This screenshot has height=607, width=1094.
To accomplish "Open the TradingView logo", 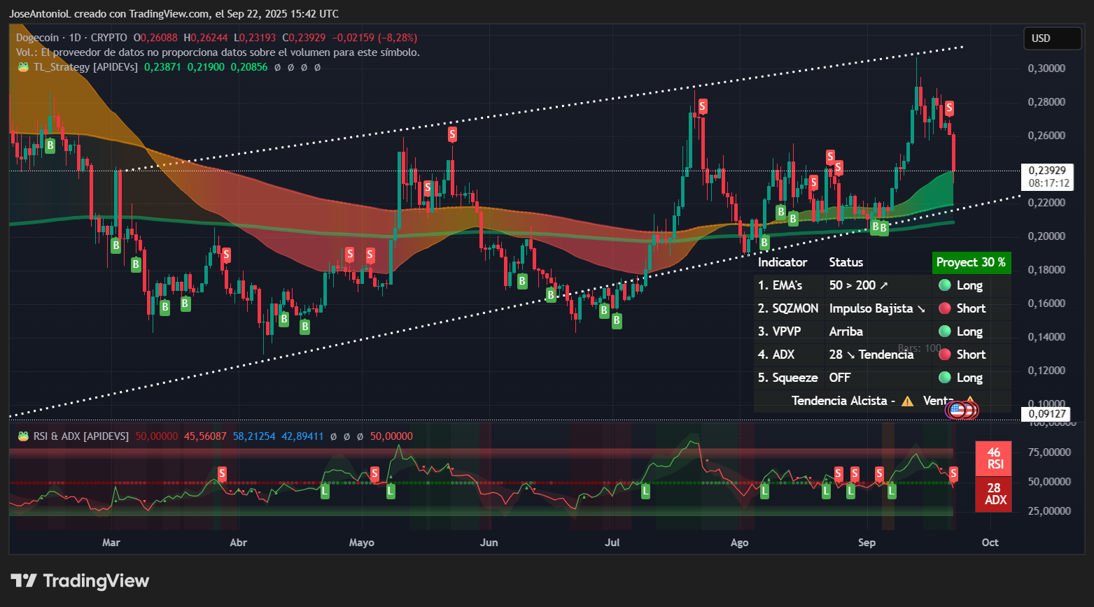I will point(80,581).
